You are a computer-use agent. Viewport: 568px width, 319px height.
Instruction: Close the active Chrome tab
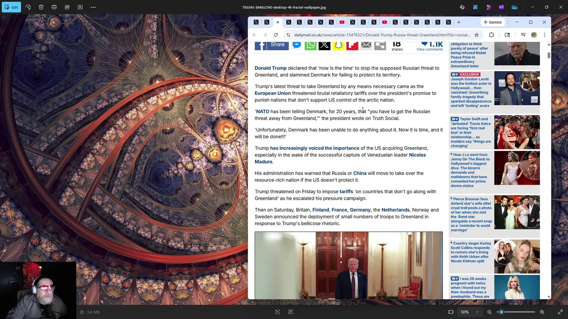[x=278, y=22]
